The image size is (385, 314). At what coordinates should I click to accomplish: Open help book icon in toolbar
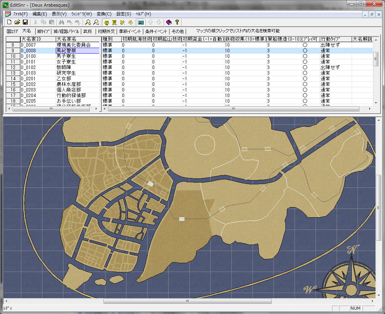tap(169, 22)
